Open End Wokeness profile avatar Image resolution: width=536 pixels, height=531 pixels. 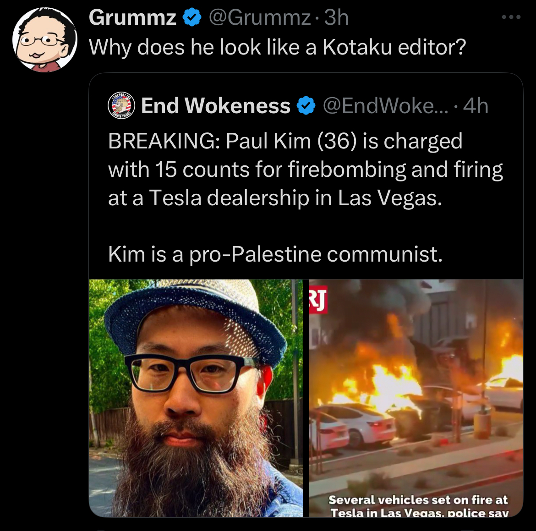(121, 105)
